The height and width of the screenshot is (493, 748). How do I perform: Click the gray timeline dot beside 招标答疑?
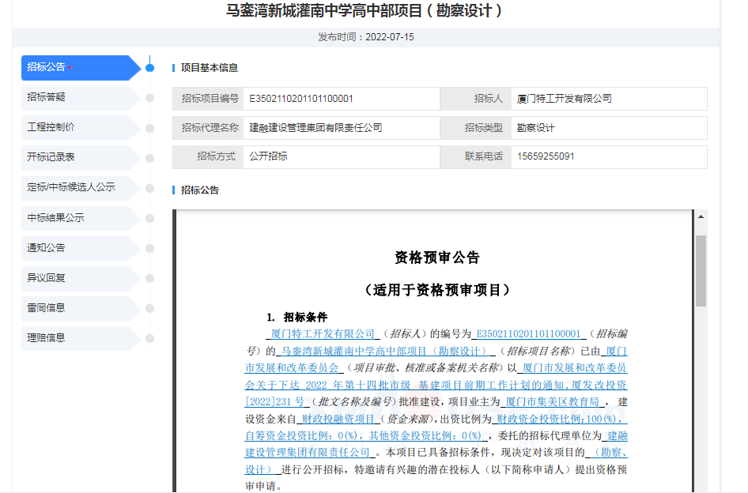[149, 98]
